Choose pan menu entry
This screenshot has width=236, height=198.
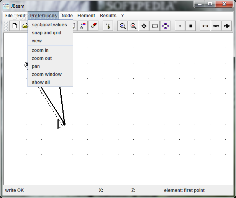pos(51,66)
